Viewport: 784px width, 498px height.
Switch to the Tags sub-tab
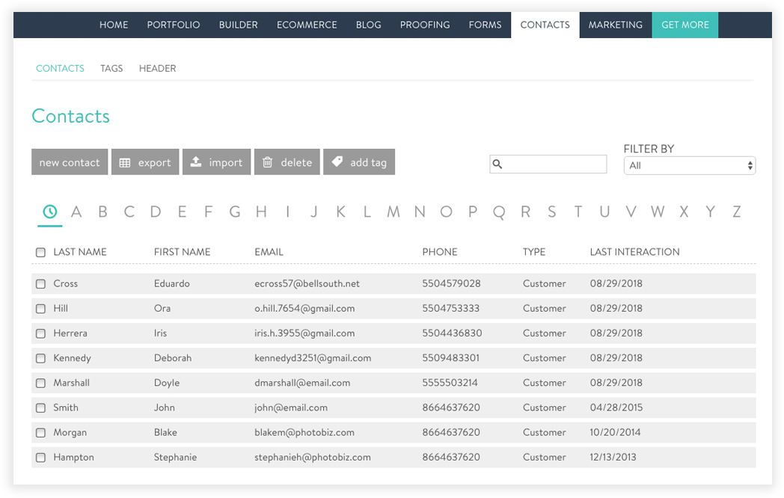(x=111, y=69)
